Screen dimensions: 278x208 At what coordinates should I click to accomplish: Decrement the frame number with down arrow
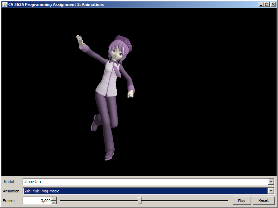click(x=54, y=202)
